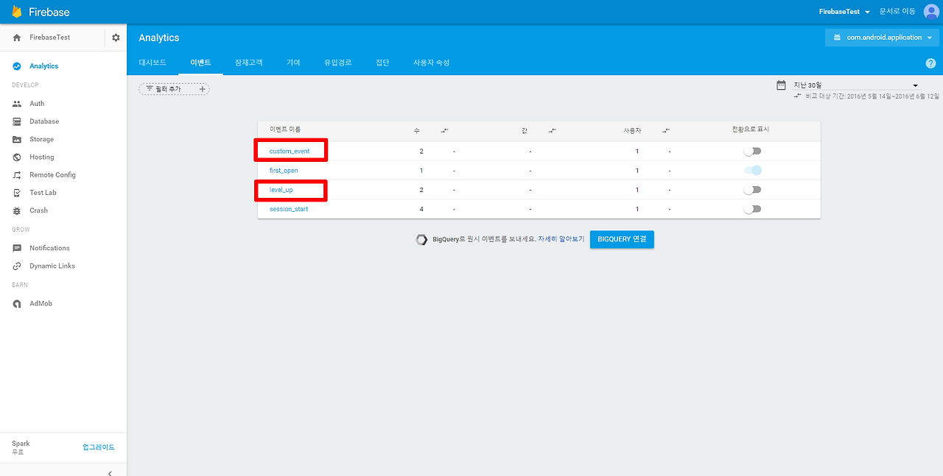This screenshot has height=476, width=943.
Task: Switch to the 유입경로 tab
Action: 338,63
